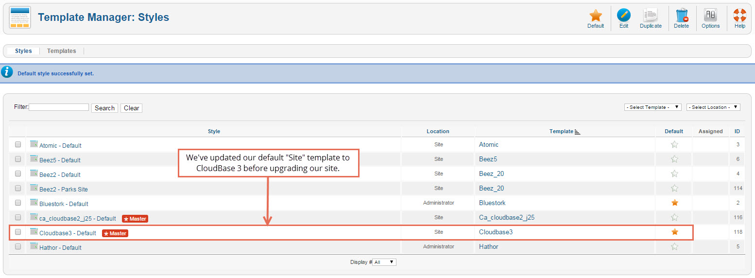Open the Beez5 - Default style link
Viewport: 755px width, 278px height.
click(60, 160)
